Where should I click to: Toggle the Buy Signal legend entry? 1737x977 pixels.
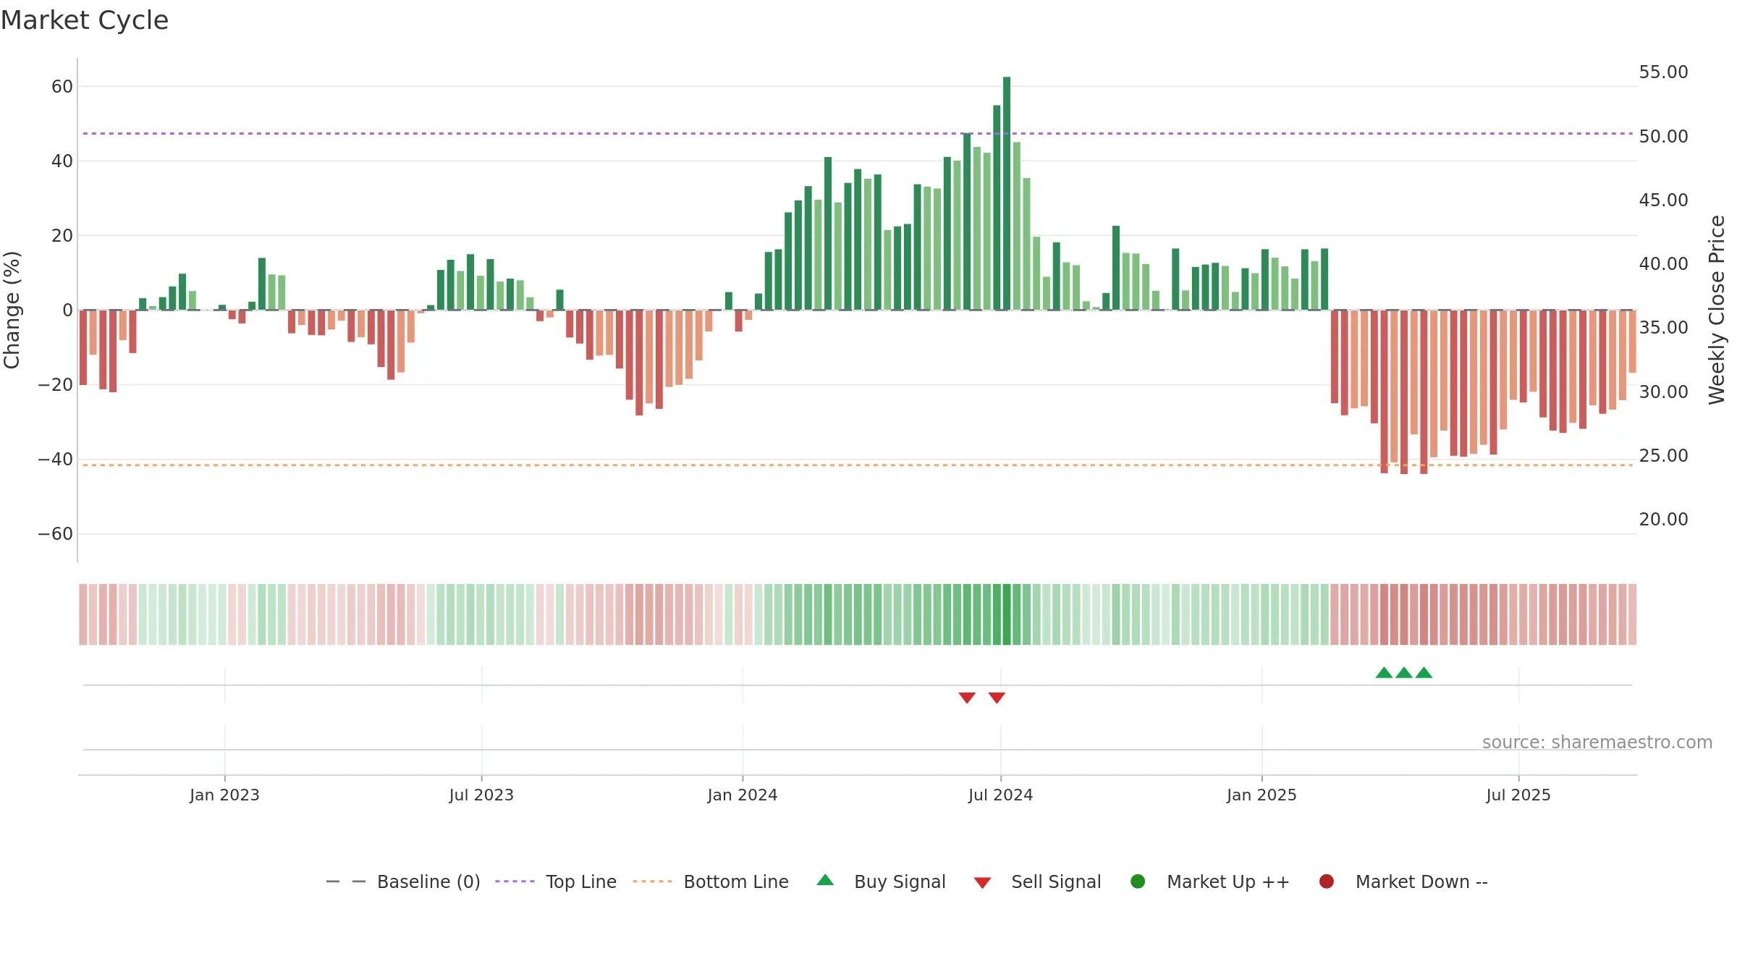click(881, 881)
